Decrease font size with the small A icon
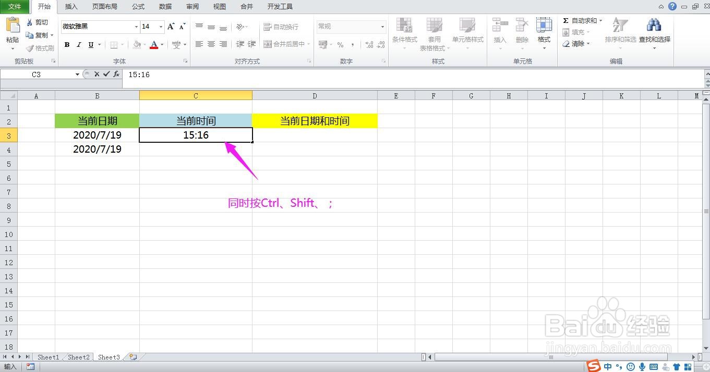This screenshot has width=710, height=372. (182, 27)
